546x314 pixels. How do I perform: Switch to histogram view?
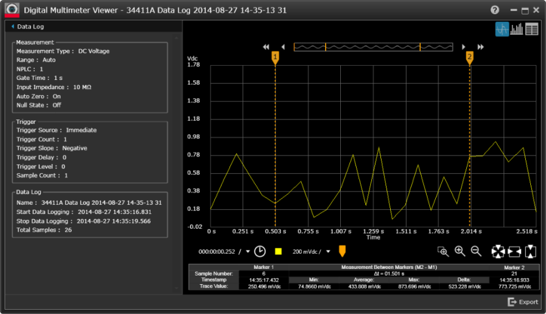tap(517, 29)
